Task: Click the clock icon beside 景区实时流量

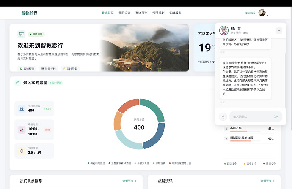Action: tap(18, 83)
